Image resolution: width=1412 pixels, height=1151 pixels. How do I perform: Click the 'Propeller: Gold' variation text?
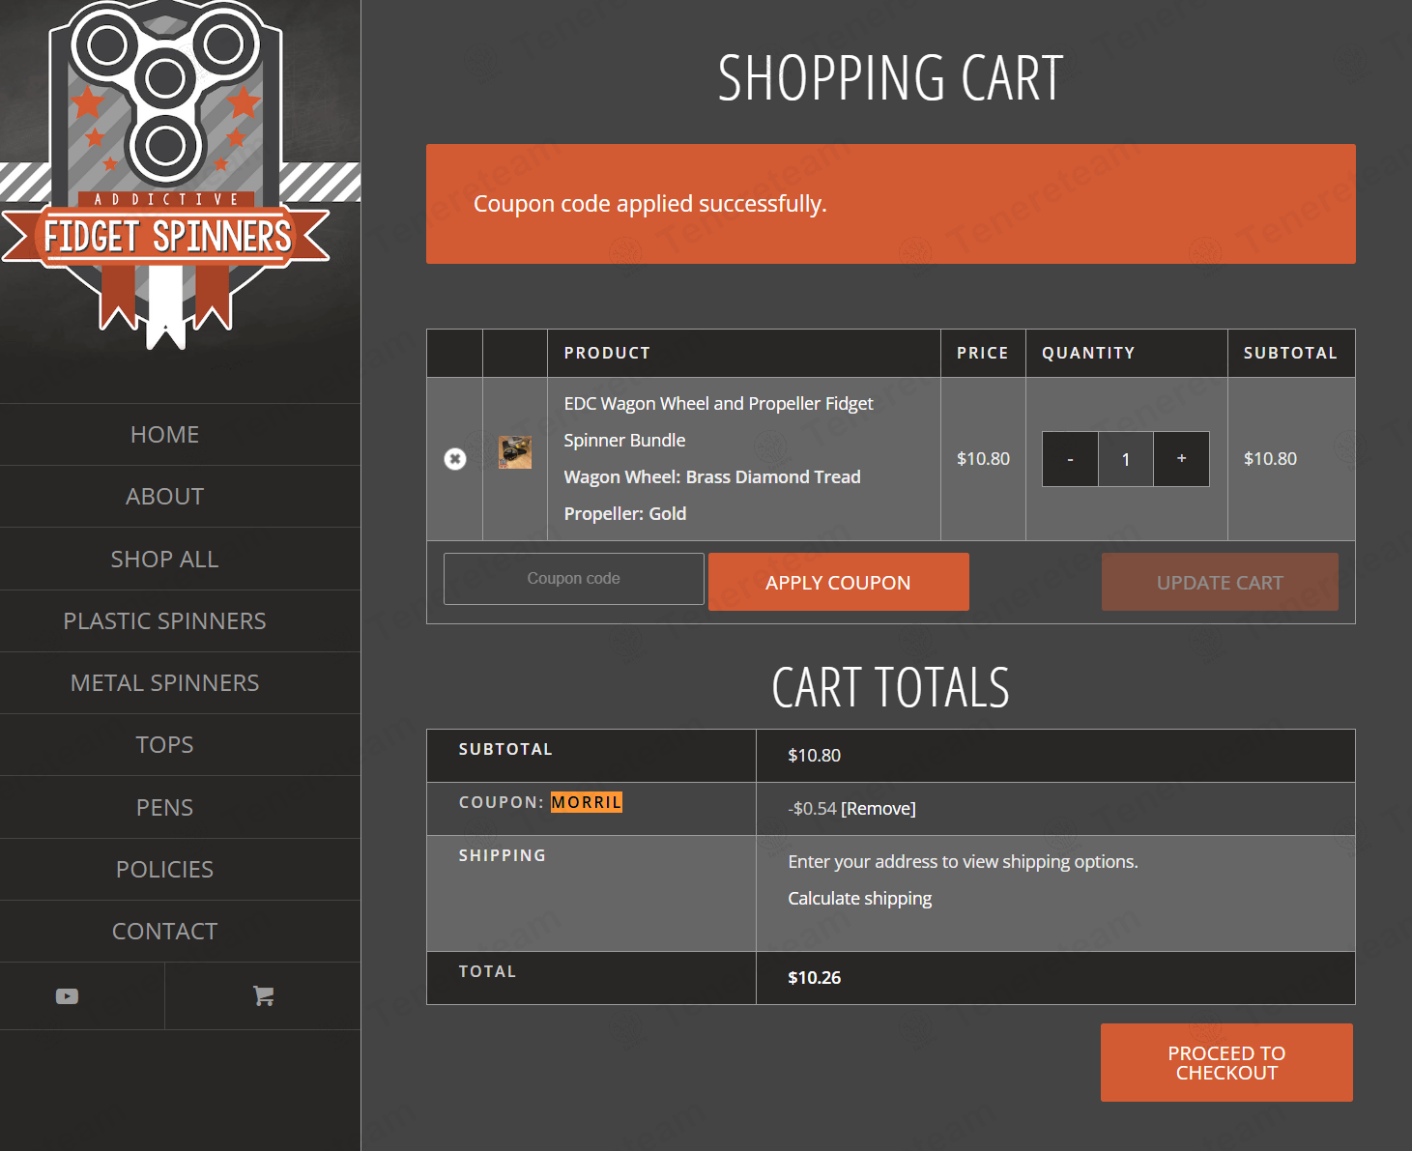point(625,514)
